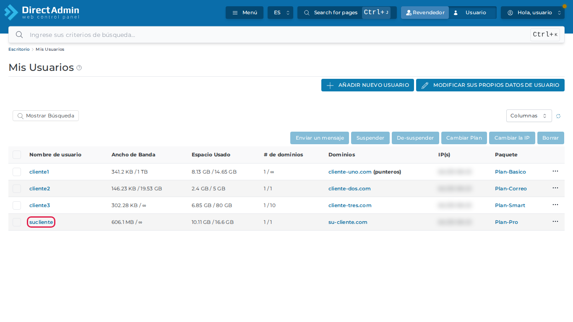
Task: Click the Search for pages box
Action: click(x=347, y=13)
